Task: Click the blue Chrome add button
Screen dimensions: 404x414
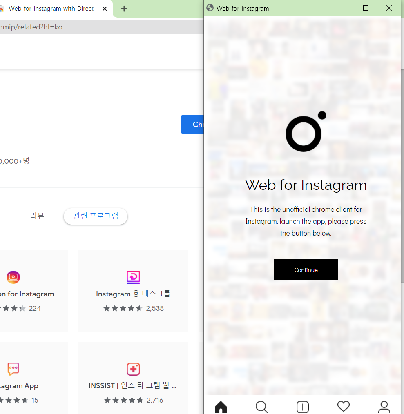Action: tap(192, 125)
